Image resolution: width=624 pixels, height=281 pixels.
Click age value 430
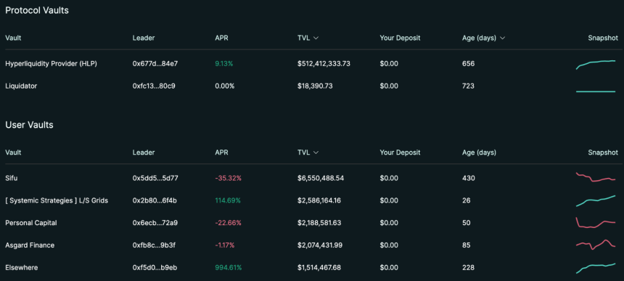click(469, 179)
